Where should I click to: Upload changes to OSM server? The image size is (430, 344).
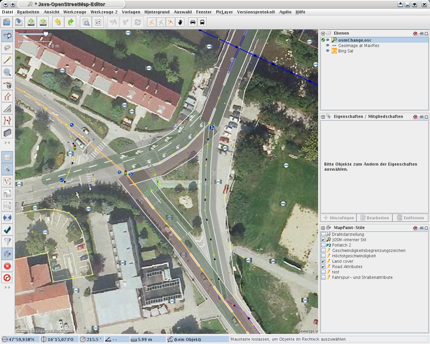coord(43,22)
